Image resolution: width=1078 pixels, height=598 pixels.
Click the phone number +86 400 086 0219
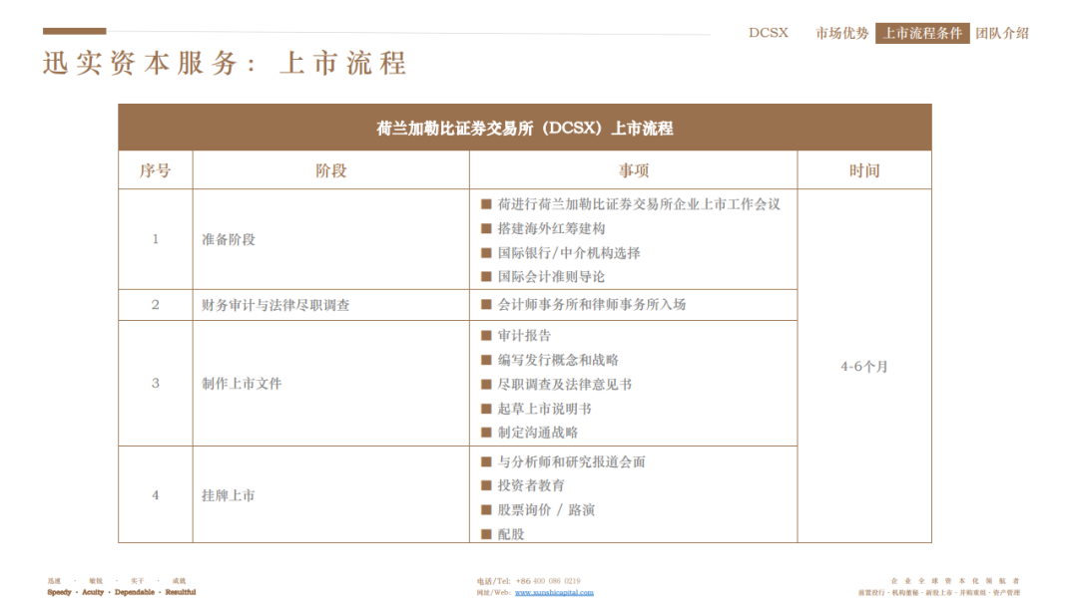pyautogui.click(x=548, y=581)
